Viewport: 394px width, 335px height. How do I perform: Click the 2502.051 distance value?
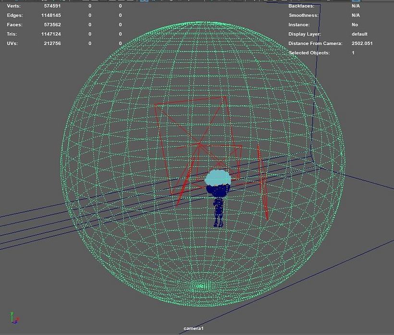(362, 43)
